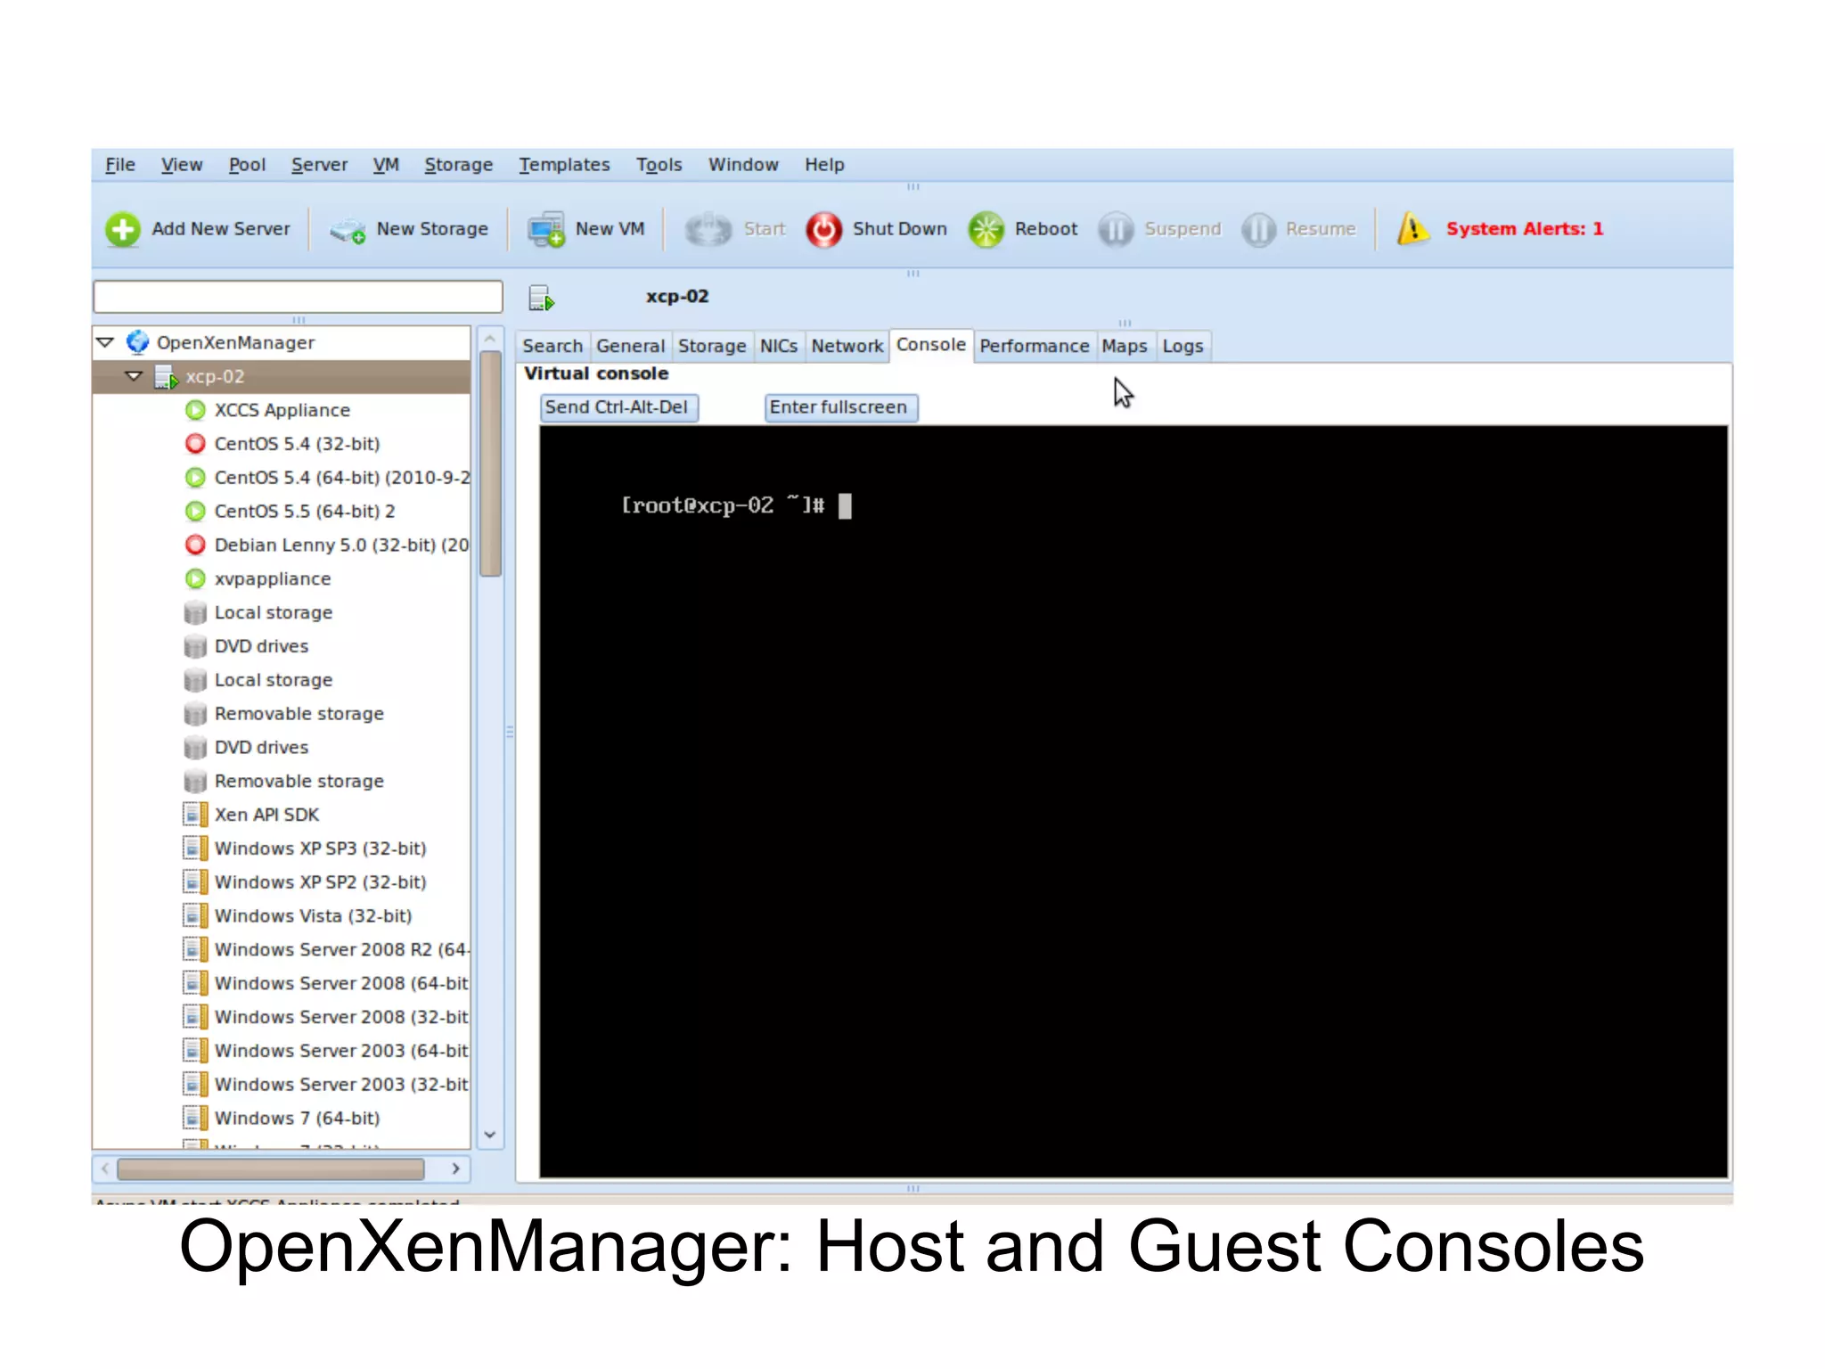
Task: Click the search input field above tree
Action: coord(298,297)
